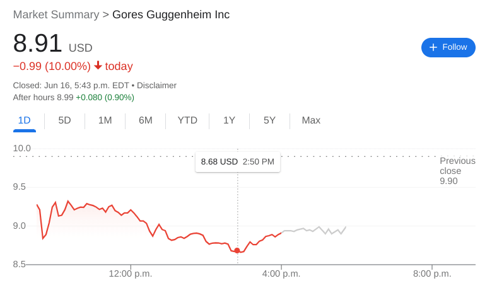Click the red down arrow icon

coord(98,66)
